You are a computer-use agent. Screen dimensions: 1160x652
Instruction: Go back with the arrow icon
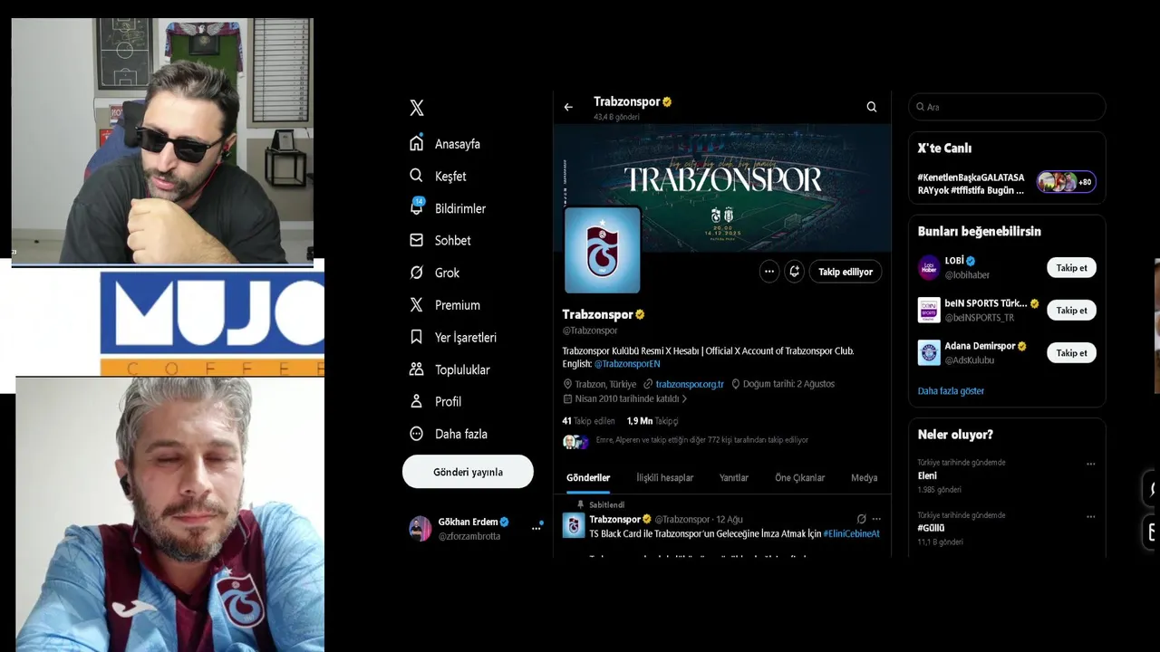point(568,107)
